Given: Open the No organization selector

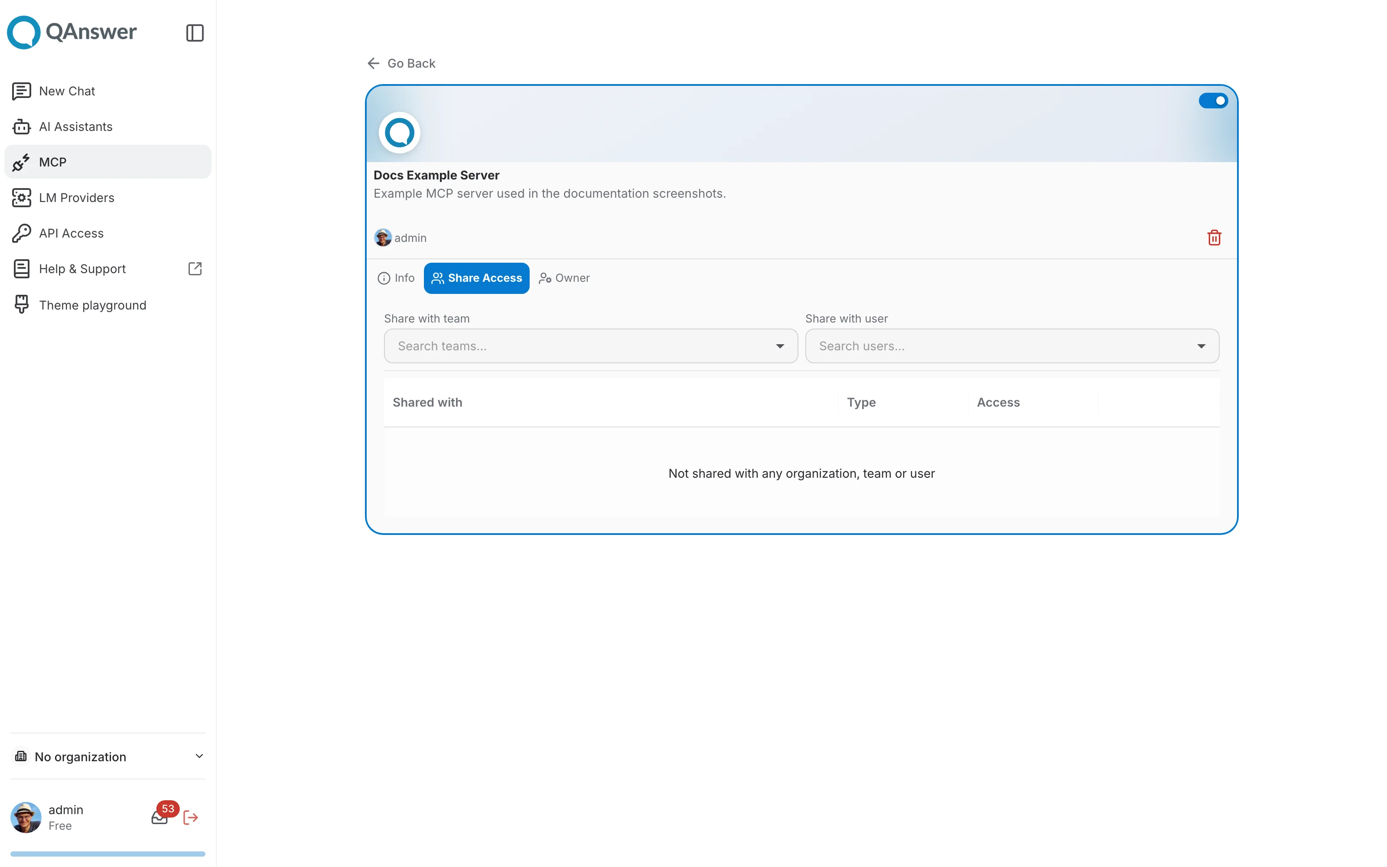Looking at the screenshot, I should tap(108, 756).
